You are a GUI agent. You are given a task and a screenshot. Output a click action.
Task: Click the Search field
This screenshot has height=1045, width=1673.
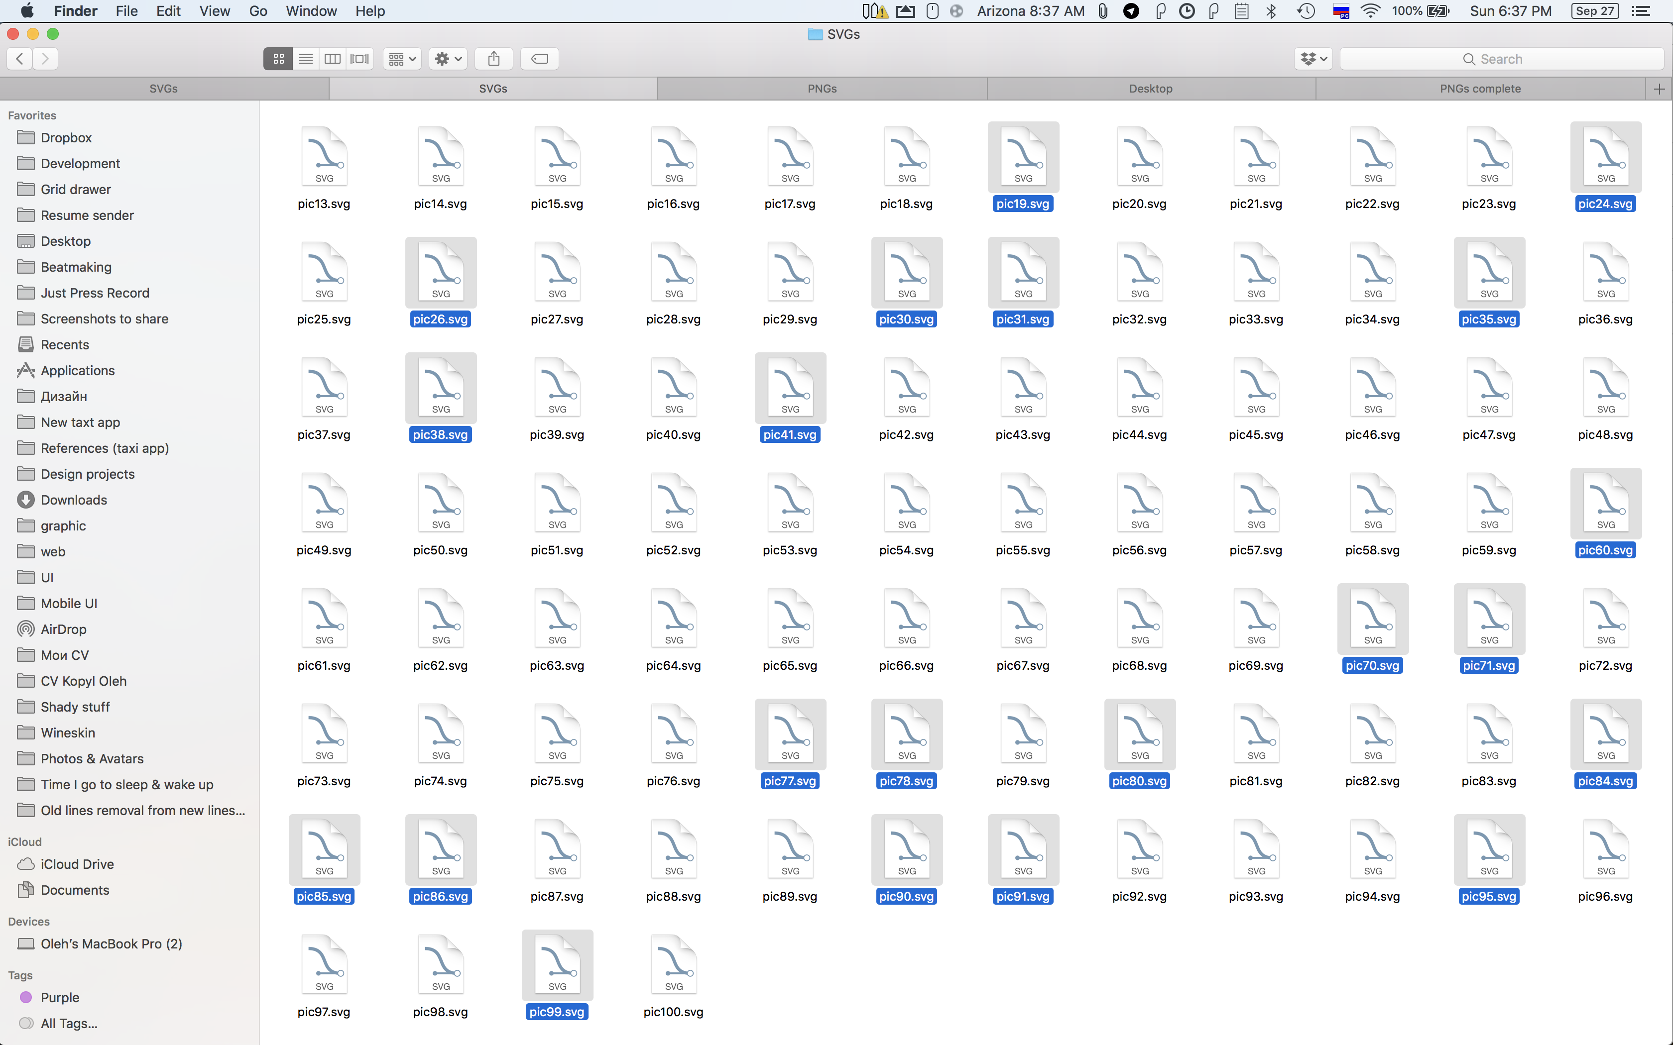tap(1501, 59)
